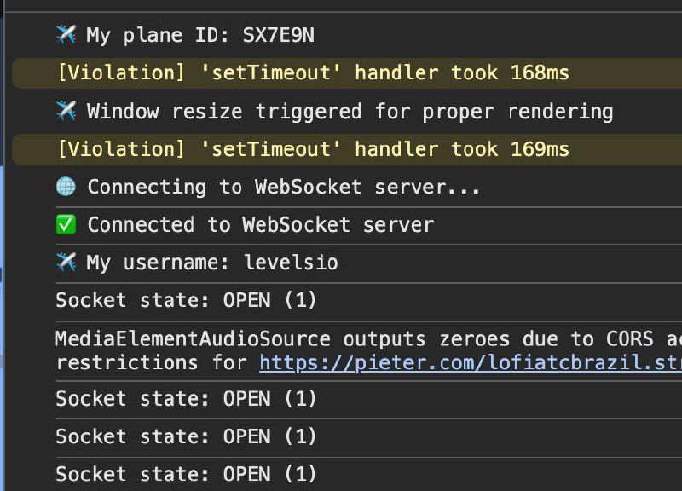Select the 169ms setTimeout violation message
The image size is (682, 491).
pos(313,149)
